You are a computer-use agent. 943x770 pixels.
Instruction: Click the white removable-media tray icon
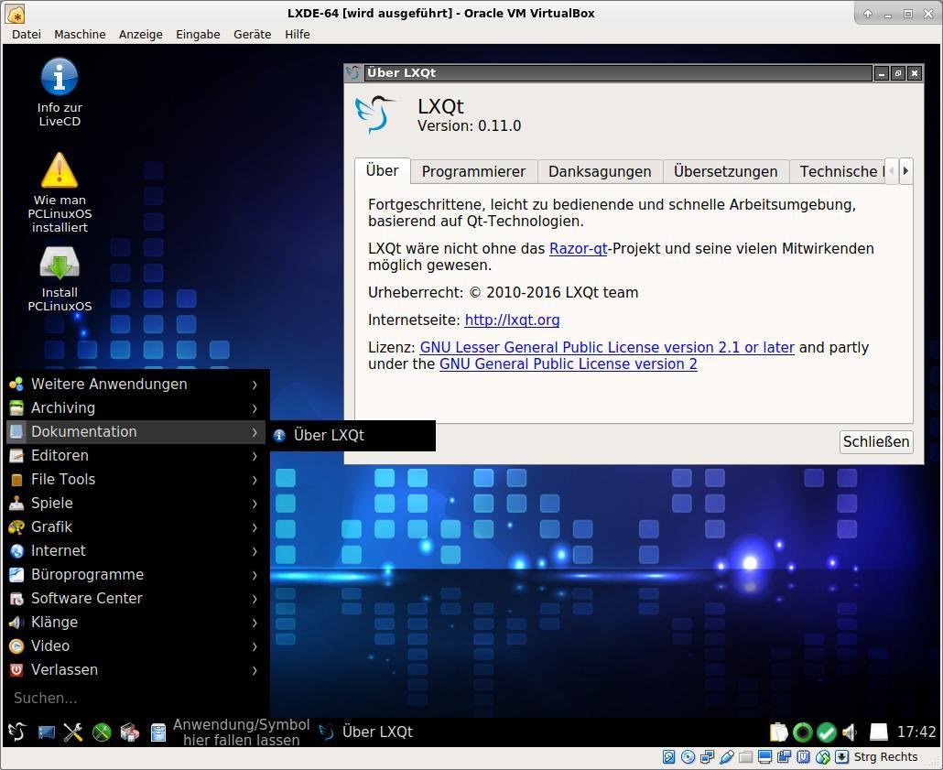point(879,732)
